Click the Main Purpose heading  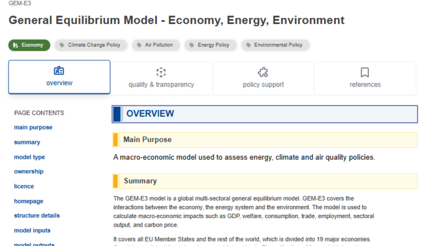[265, 140]
